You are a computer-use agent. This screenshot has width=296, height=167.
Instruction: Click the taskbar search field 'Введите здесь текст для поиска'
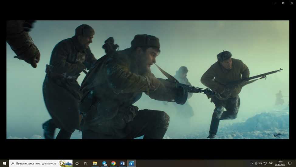41,163
